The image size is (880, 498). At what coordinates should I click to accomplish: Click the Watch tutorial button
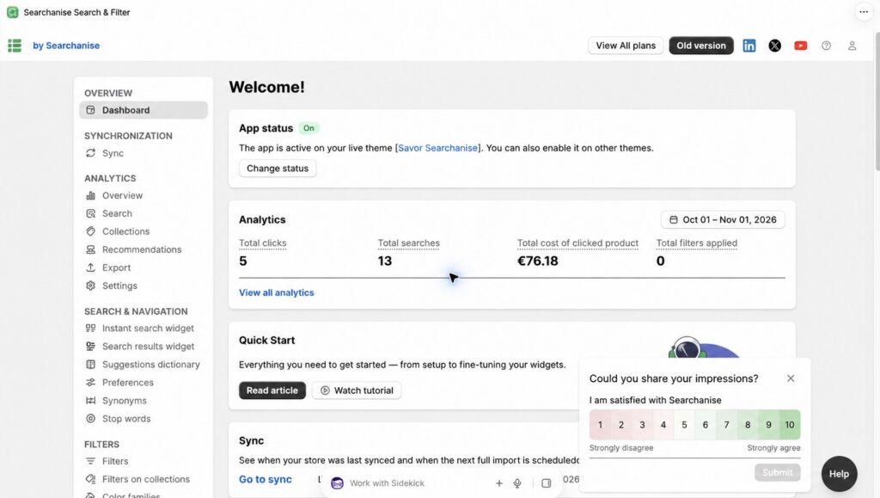click(x=357, y=390)
